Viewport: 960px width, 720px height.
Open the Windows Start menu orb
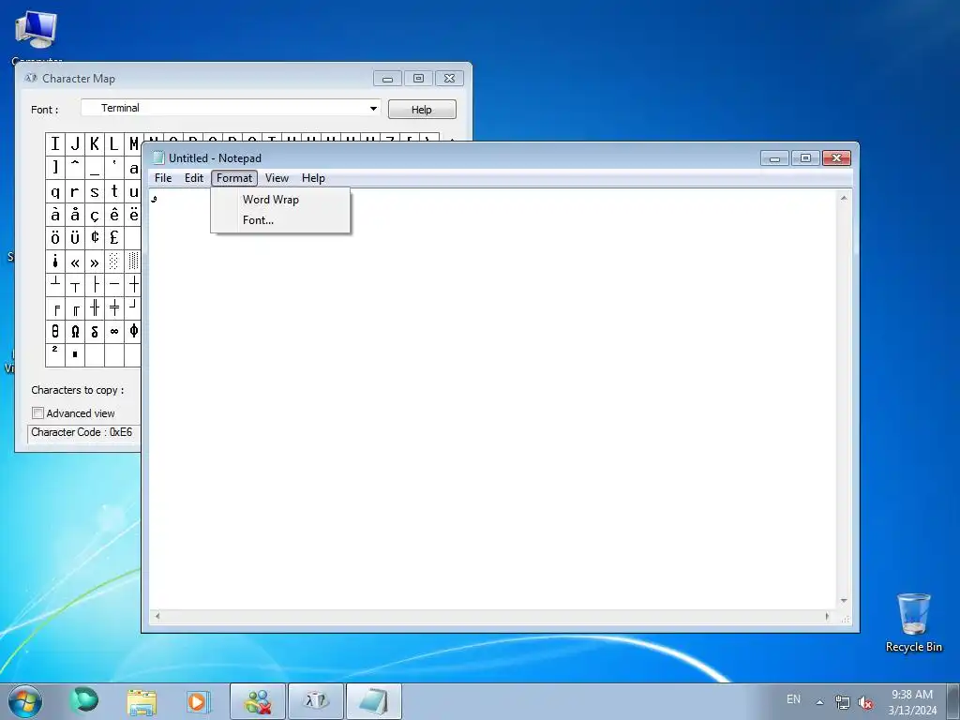[24, 701]
